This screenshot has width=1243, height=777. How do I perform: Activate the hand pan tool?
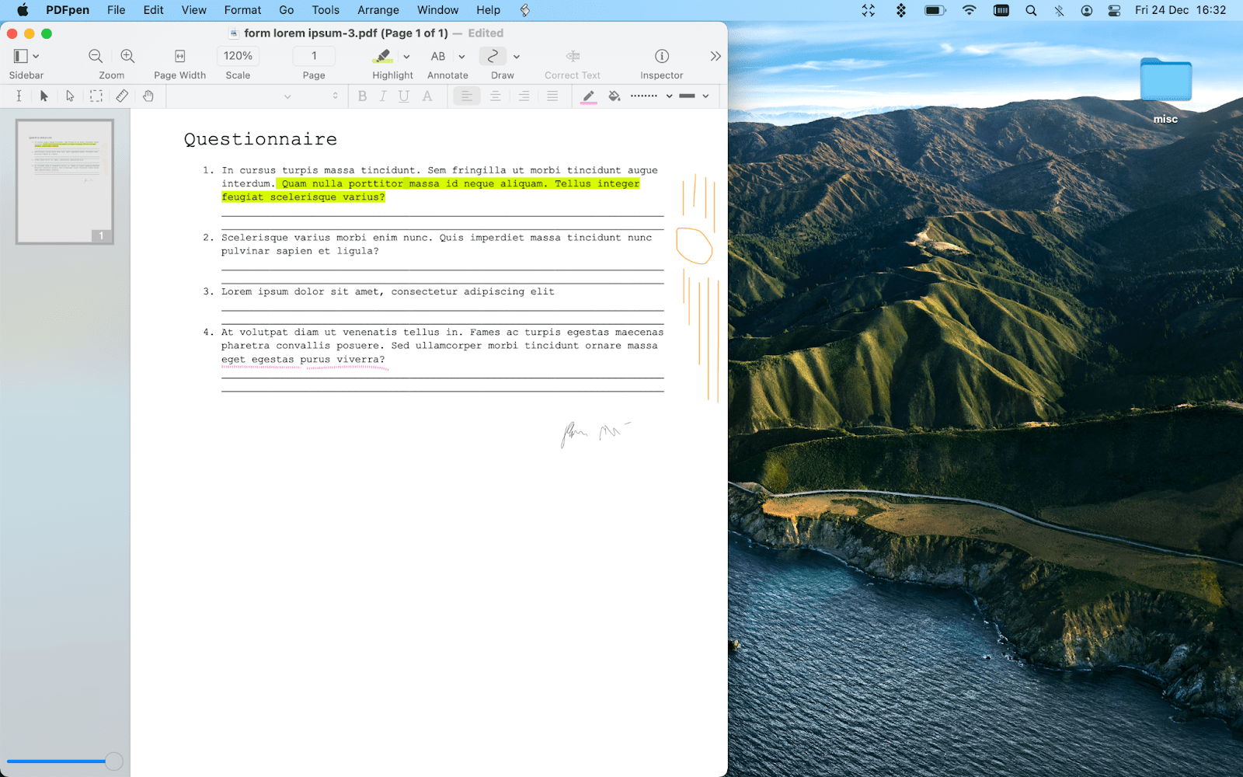click(148, 96)
